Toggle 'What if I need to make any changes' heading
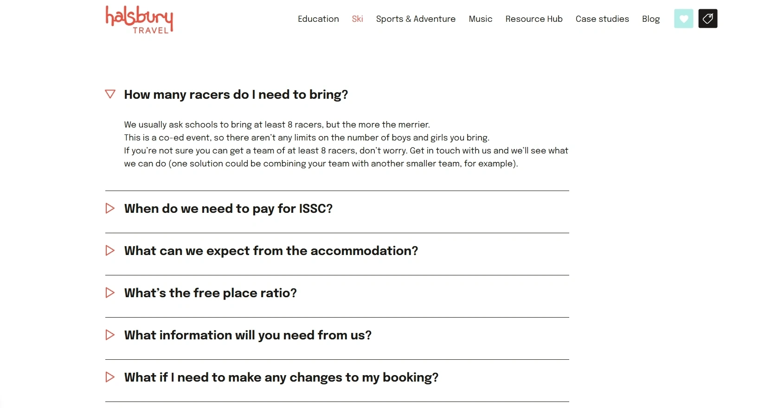Viewport: 771px width, 408px height. tap(281, 377)
